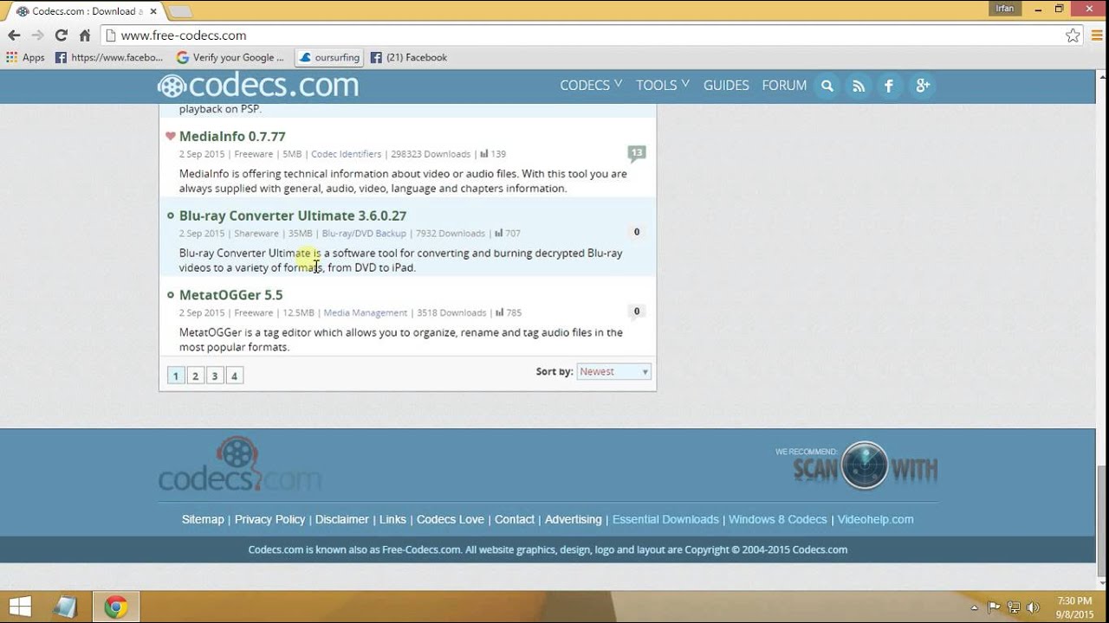Screen dimensions: 1109x623
Task: Visit the Google Plus page icon
Action: tap(923, 86)
